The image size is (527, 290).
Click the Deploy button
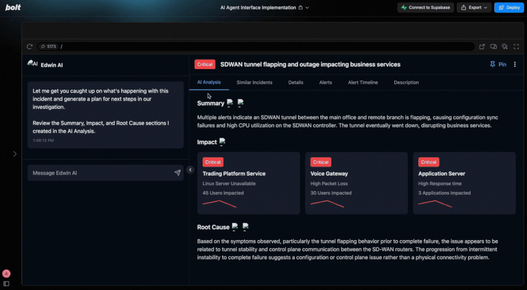(x=509, y=7)
